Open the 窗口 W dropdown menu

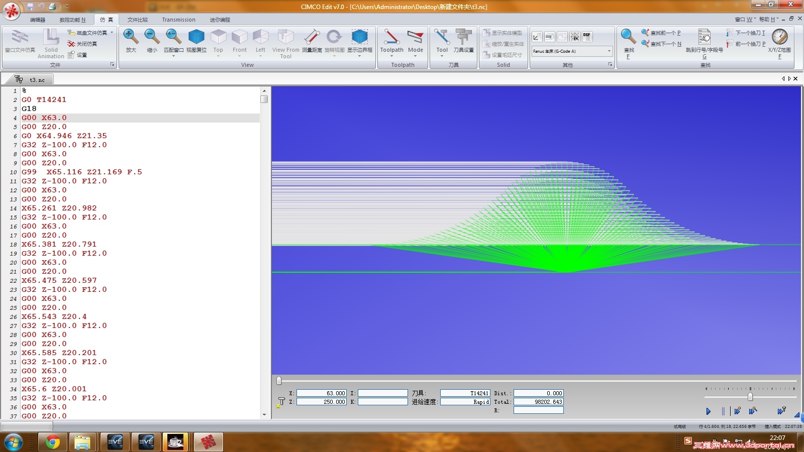pos(745,20)
